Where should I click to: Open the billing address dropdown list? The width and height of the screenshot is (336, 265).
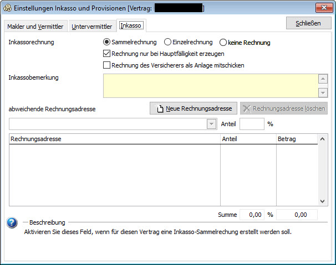point(211,124)
